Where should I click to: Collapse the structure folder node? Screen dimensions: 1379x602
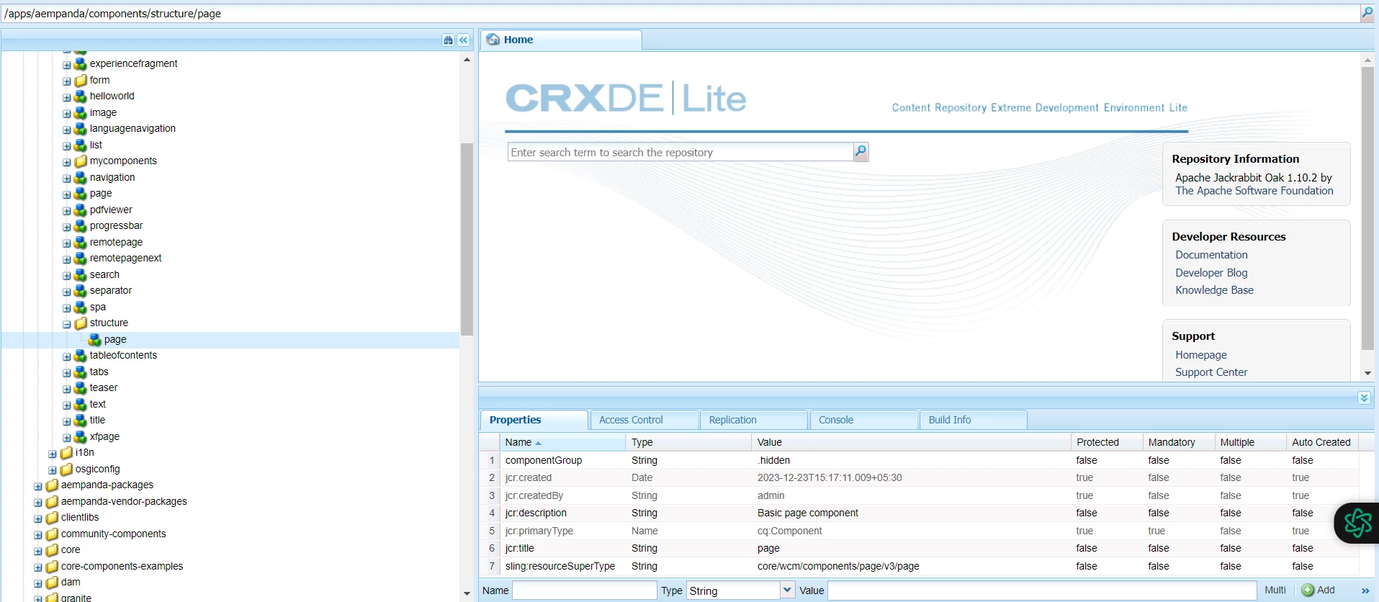pos(67,324)
